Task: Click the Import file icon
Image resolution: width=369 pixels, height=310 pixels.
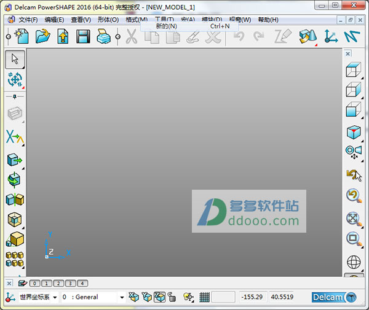Action: pos(63,36)
